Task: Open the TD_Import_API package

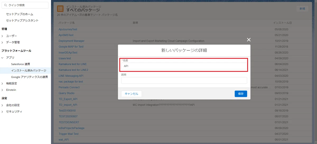Action: pyautogui.click(x=68, y=105)
